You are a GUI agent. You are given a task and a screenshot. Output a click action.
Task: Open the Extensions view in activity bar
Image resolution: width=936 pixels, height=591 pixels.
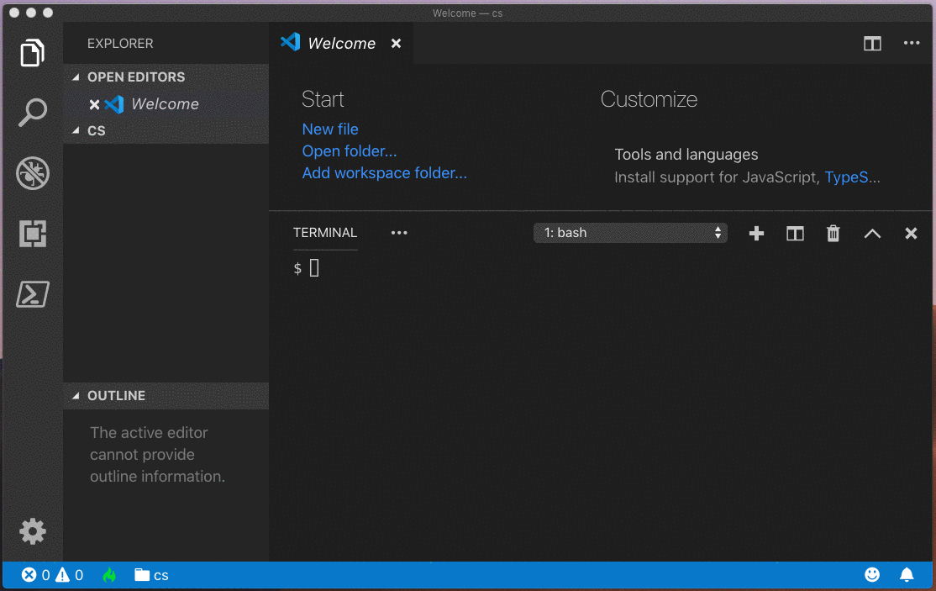[32, 234]
